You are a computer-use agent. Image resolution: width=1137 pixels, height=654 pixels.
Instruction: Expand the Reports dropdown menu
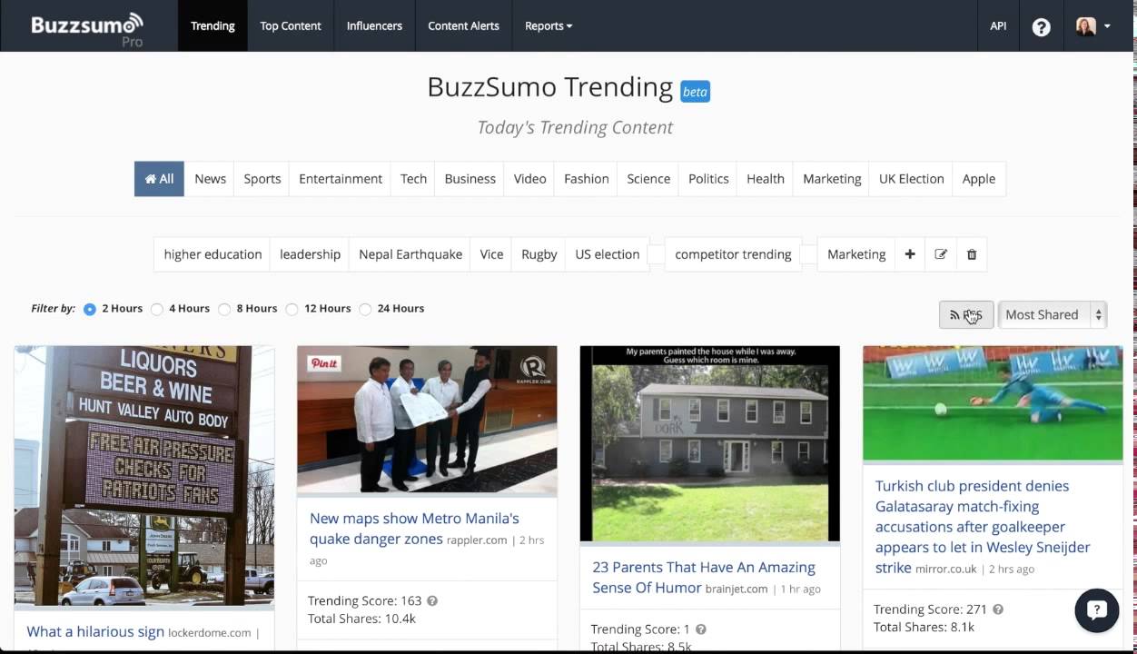point(549,25)
